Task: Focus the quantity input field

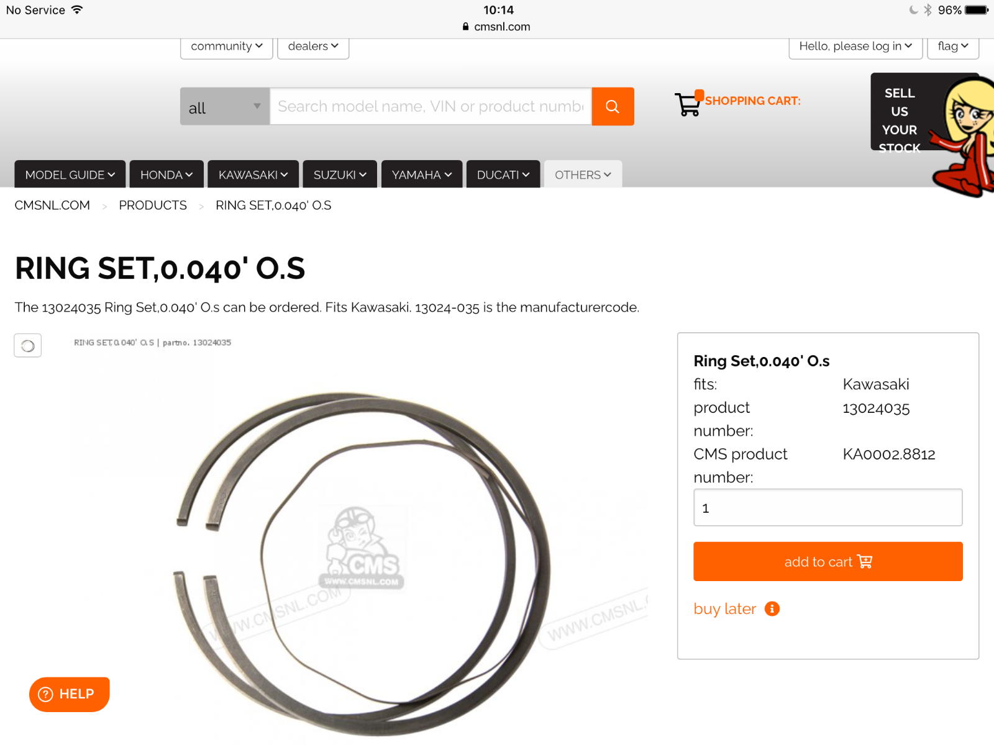Action: 828,508
